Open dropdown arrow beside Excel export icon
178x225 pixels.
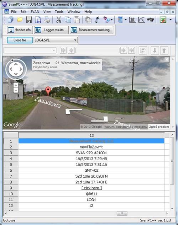(171, 20)
